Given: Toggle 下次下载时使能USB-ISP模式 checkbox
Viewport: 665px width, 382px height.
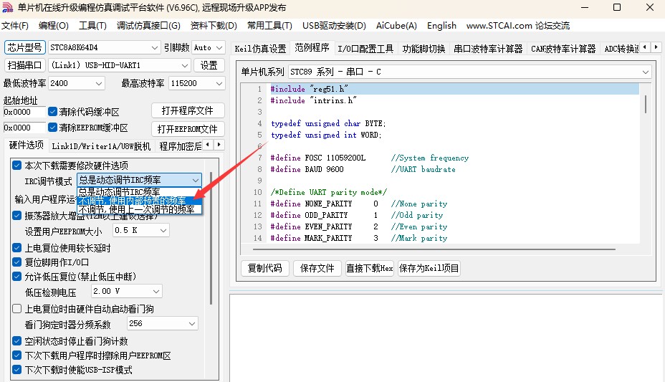Looking at the screenshot, I should pyautogui.click(x=16, y=370).
